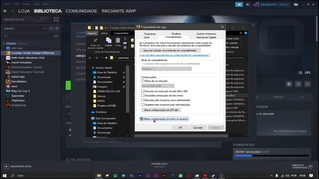This screenshot has width=319, height=179.
Task: Open Spotify from the Windows taskbar
Action: click(115, 176)
